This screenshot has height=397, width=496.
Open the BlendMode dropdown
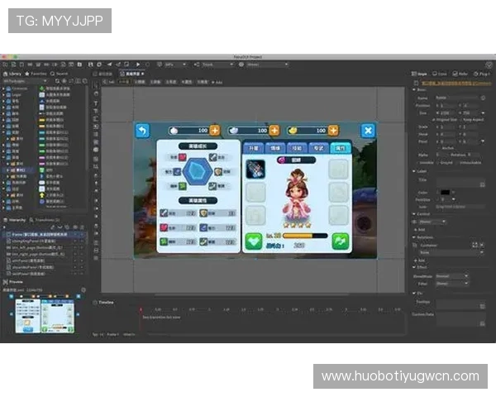click(452, 276)
